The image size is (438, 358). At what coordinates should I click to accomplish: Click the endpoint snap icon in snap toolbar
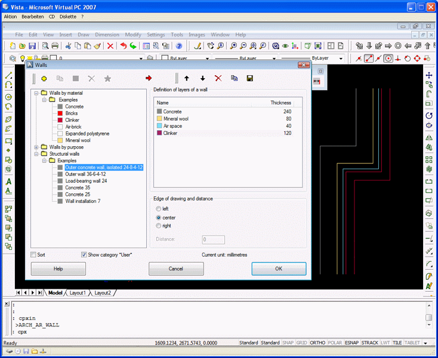point(369,58)
